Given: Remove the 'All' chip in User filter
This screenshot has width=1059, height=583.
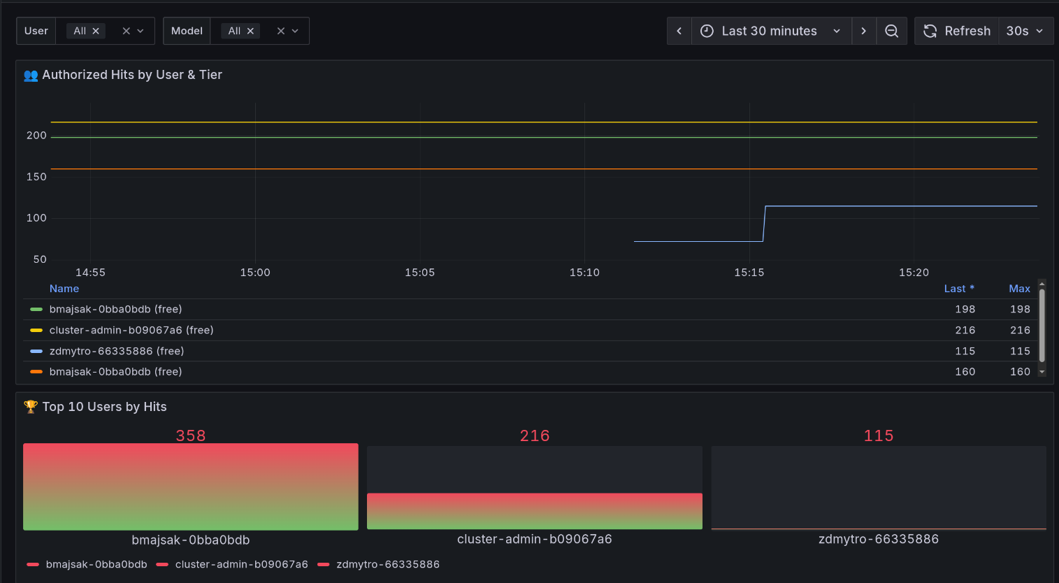Looking at the screenshot, I should click(x=96, y=31).
